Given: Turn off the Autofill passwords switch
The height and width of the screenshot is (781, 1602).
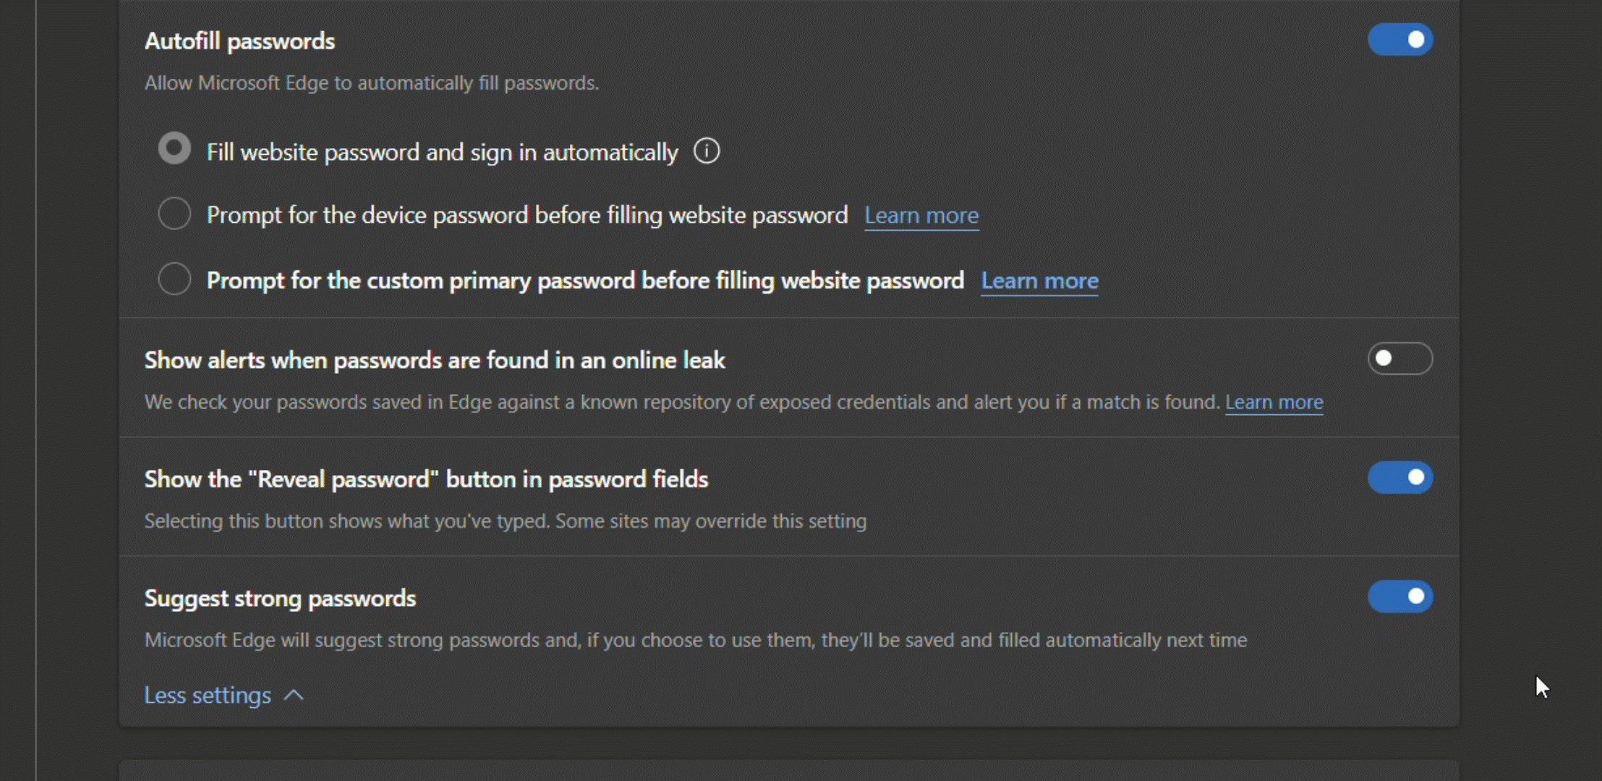Looking at the screenshot, I should point(1399,40).
